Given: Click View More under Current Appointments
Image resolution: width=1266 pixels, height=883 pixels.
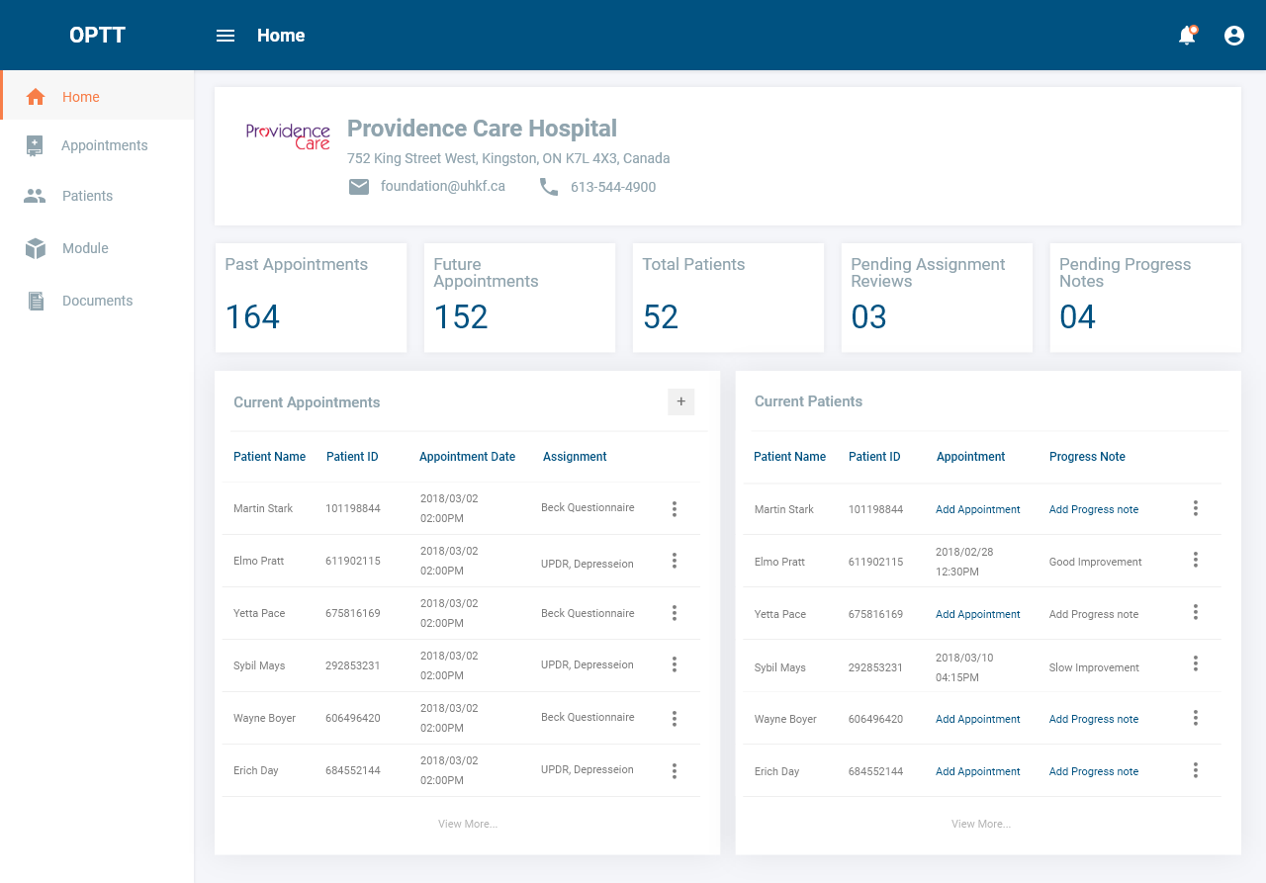Looking at the screenshot, I should [x=468, y=824].
